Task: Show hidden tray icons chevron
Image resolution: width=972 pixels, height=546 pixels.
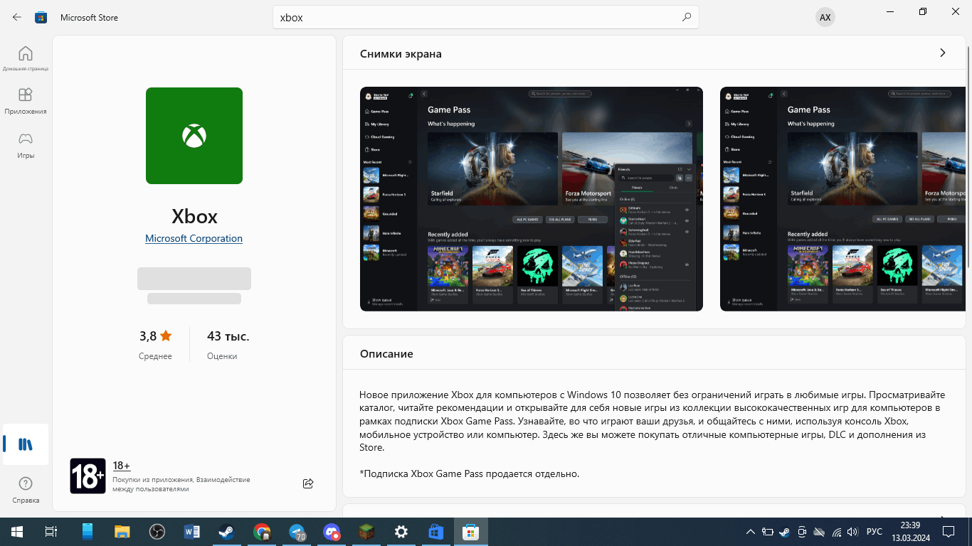Action: (x=750, y=532)
